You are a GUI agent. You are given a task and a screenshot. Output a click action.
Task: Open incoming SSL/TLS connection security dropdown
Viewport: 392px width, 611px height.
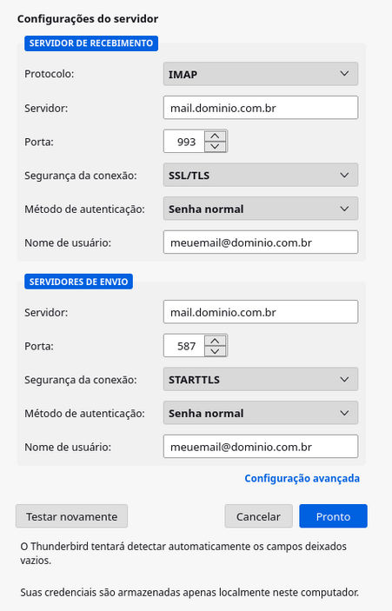pyautogui.click(x=260, y=175)
